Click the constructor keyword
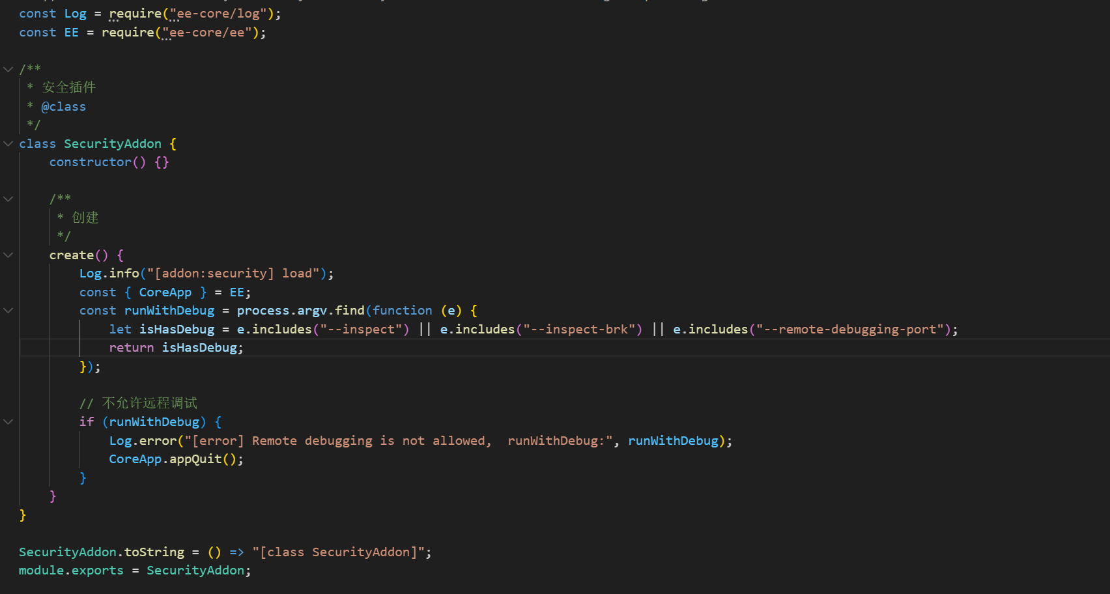 91,162
